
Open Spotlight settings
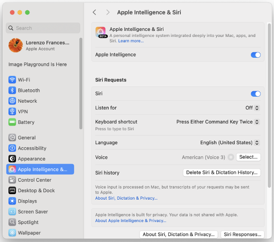[x=40, y=222]
